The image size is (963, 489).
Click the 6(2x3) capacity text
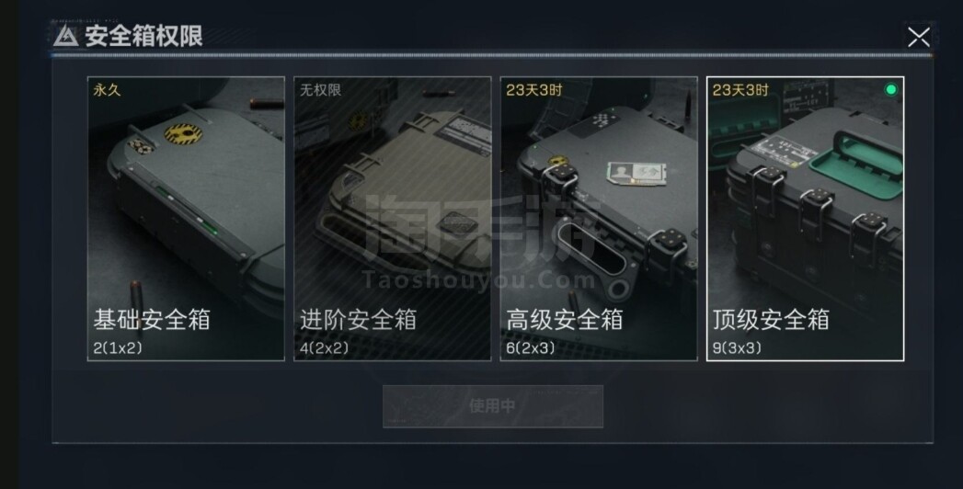pyautogui.click(x=531, y=347)
